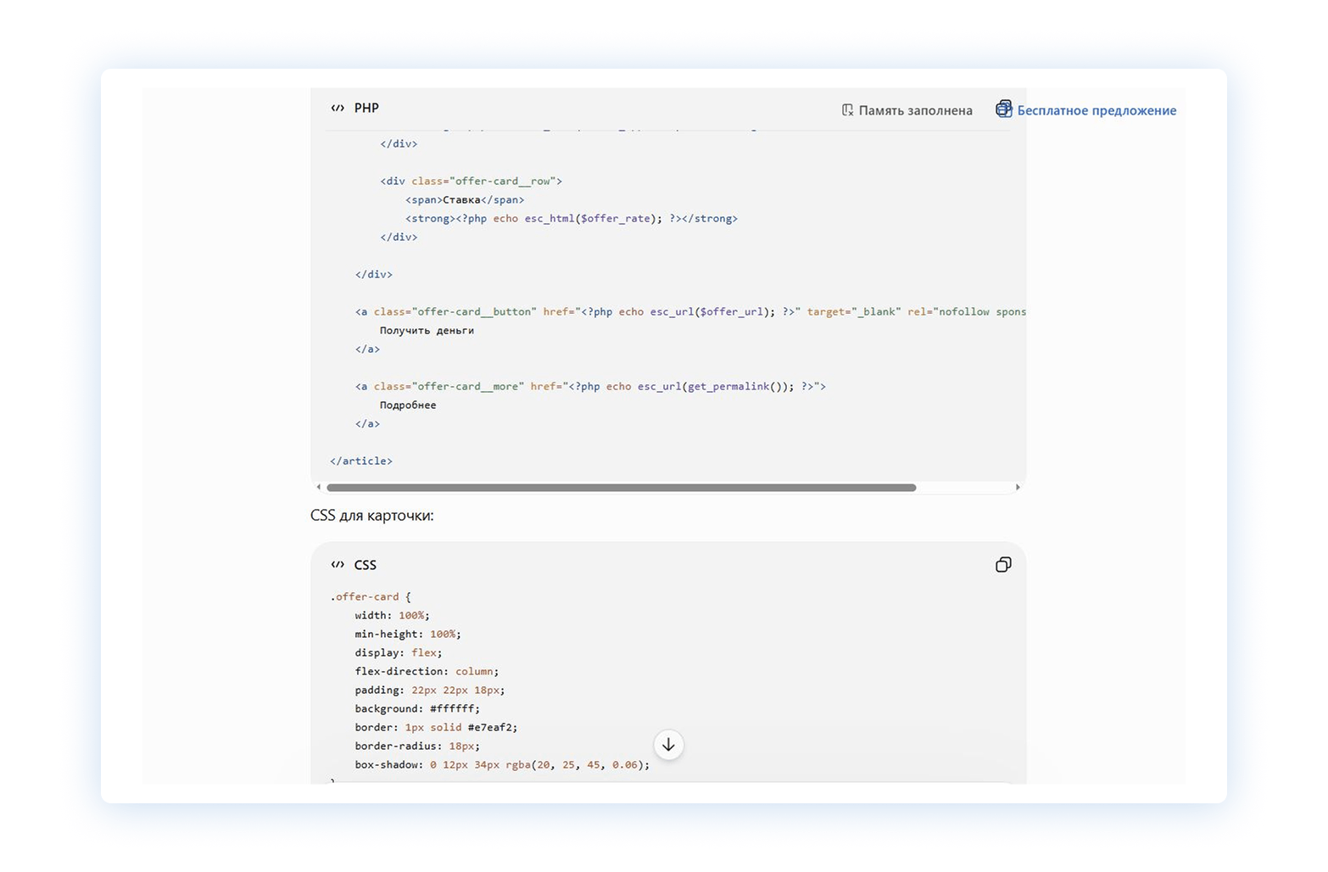Viewport: 1328px width, 872px height.
Task: Click the 'min-height: 100%;' line
Action: tap(408, 634)
